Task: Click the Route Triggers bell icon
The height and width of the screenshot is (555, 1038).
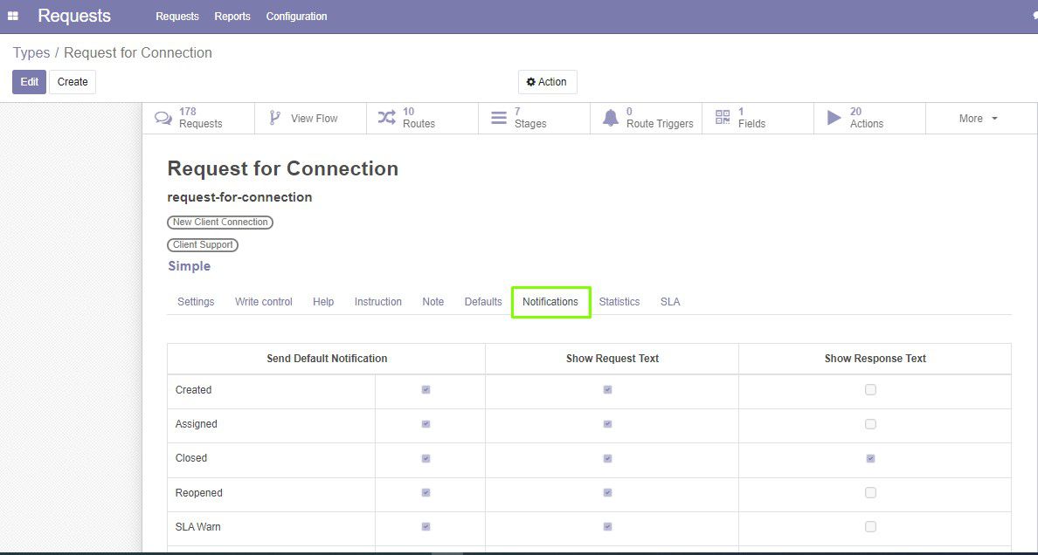Action: [x=611, y=118]
